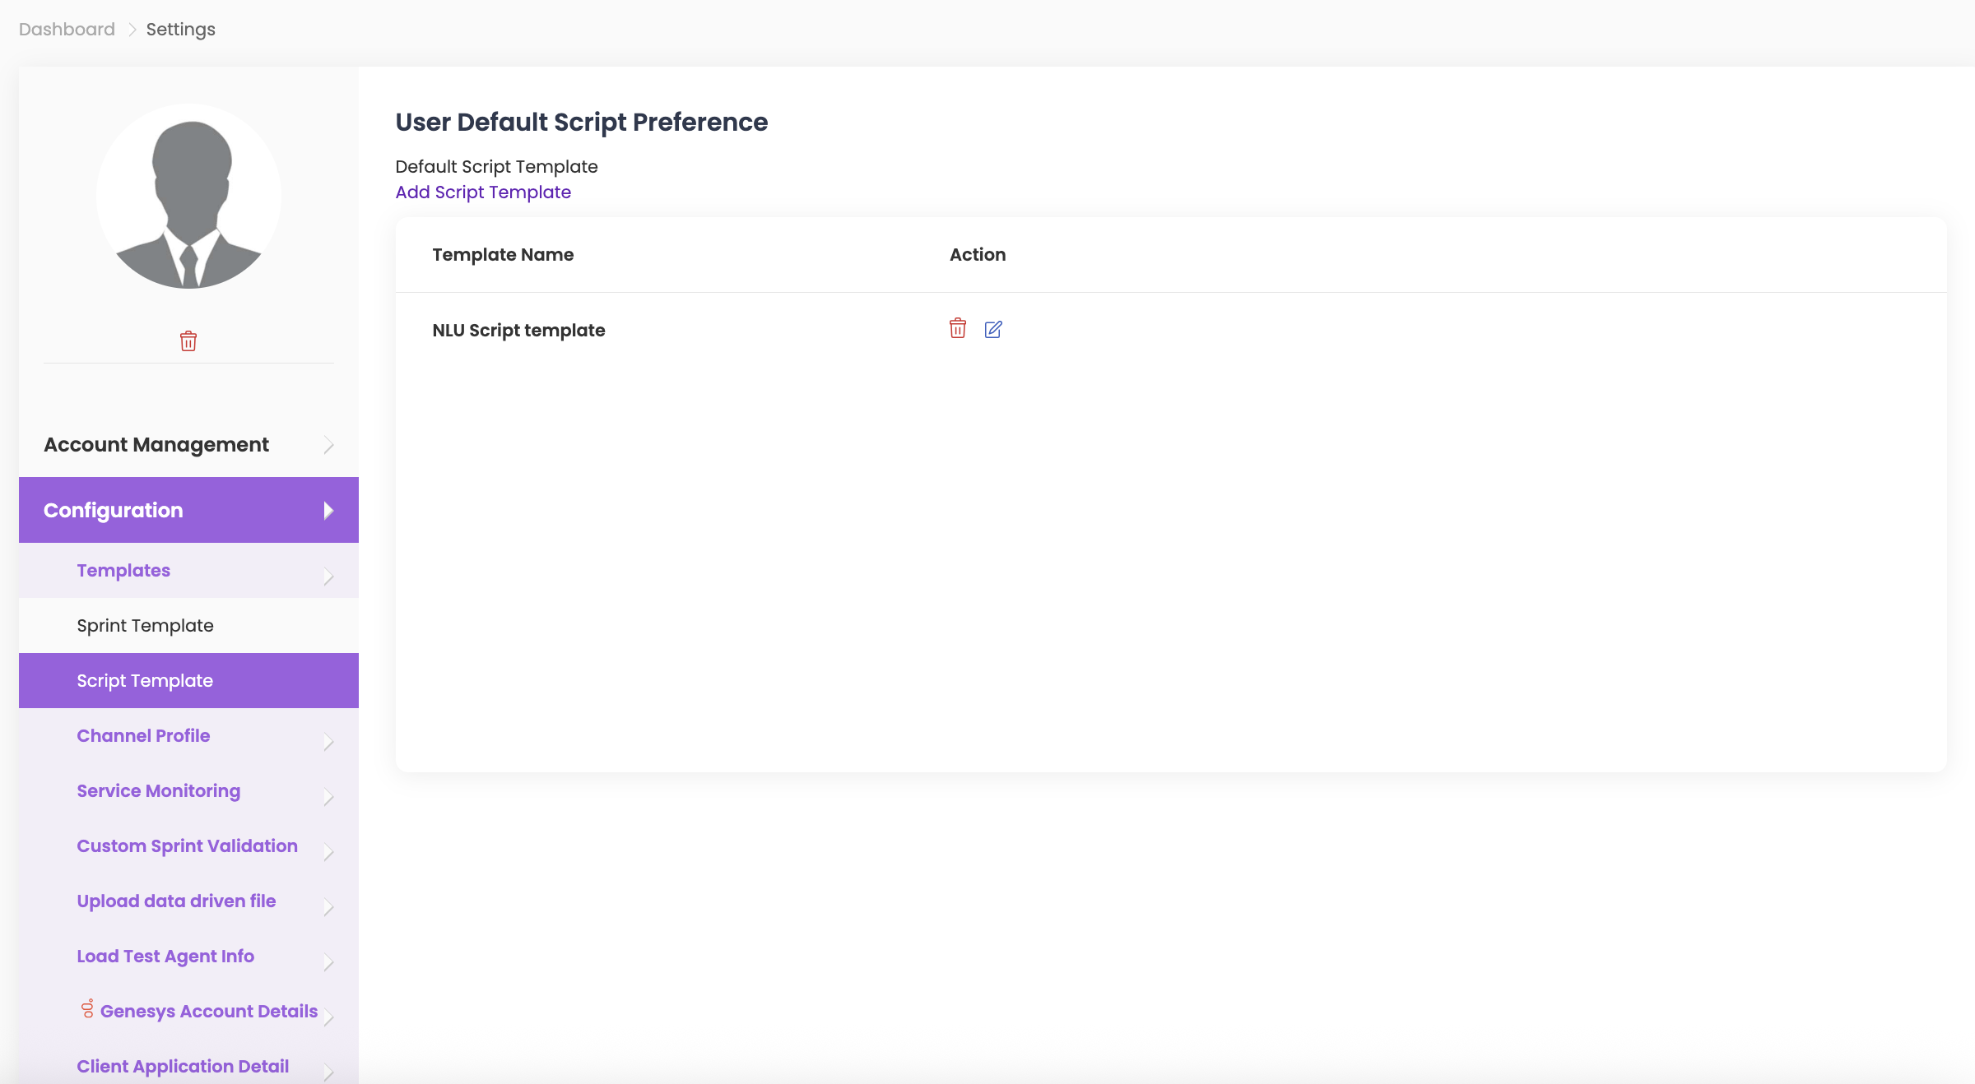Open Genesys Account Details
Viewport: 1975px width, 1084px height.
[208, 1012]
